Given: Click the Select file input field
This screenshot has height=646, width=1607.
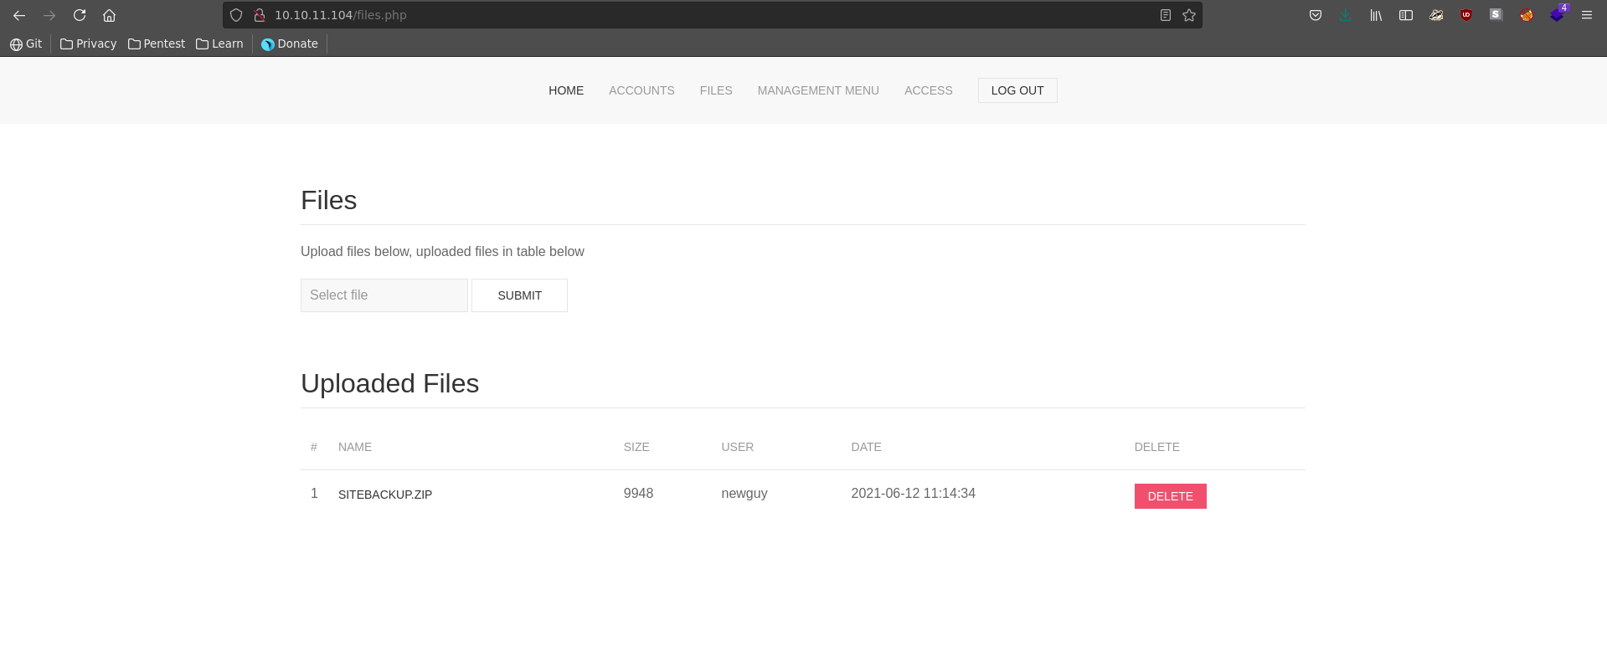Looking at the screenshot, I should click(384, 295).
